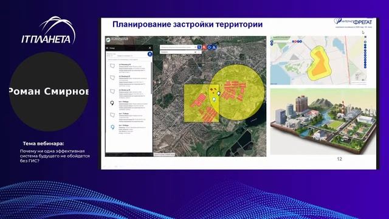Image resolution: width=389 pixels, height=219 pixels.
Task: Click the slide number 12
Action: coord(339,159)
